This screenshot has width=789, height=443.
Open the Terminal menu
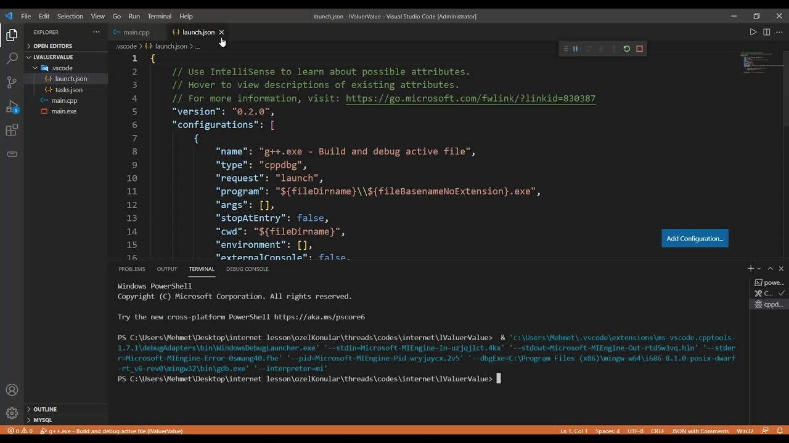pos(160,16)
